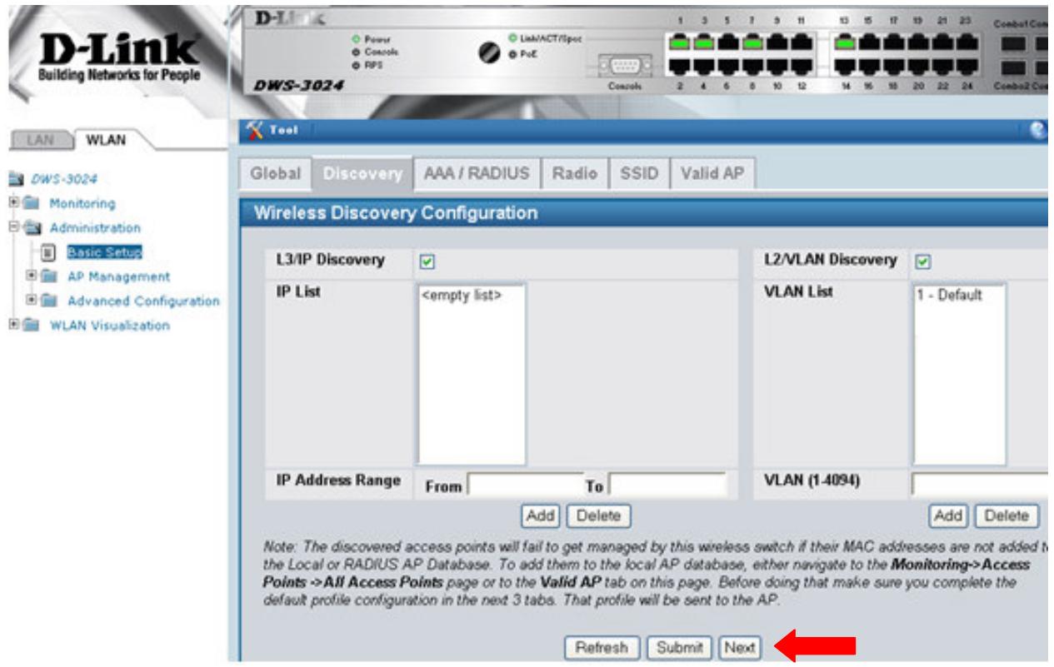Open Advanced Configuration tree item

tap(142, 301)
